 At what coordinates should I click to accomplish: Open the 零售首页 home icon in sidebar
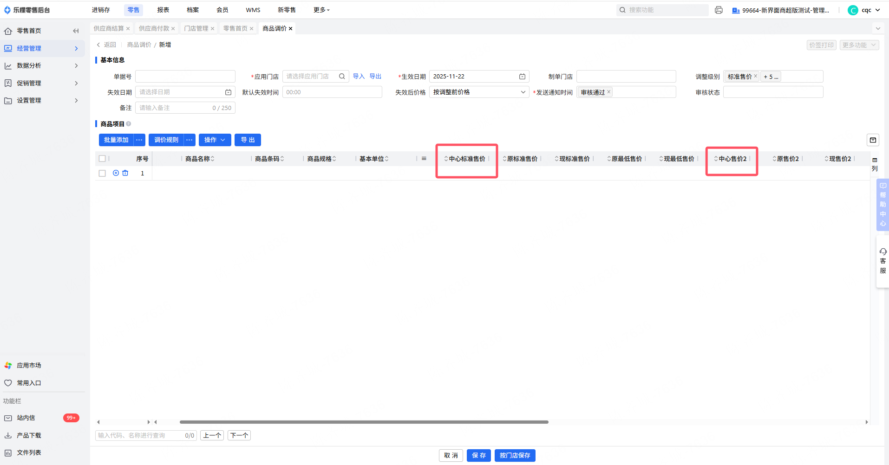point(8,31)
